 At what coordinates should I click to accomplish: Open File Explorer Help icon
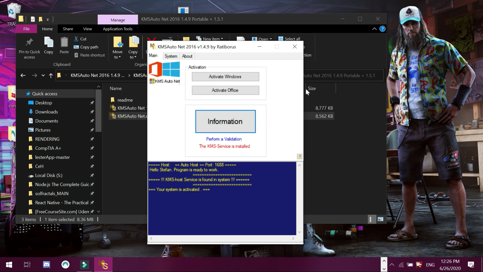[x=382, y=29]
